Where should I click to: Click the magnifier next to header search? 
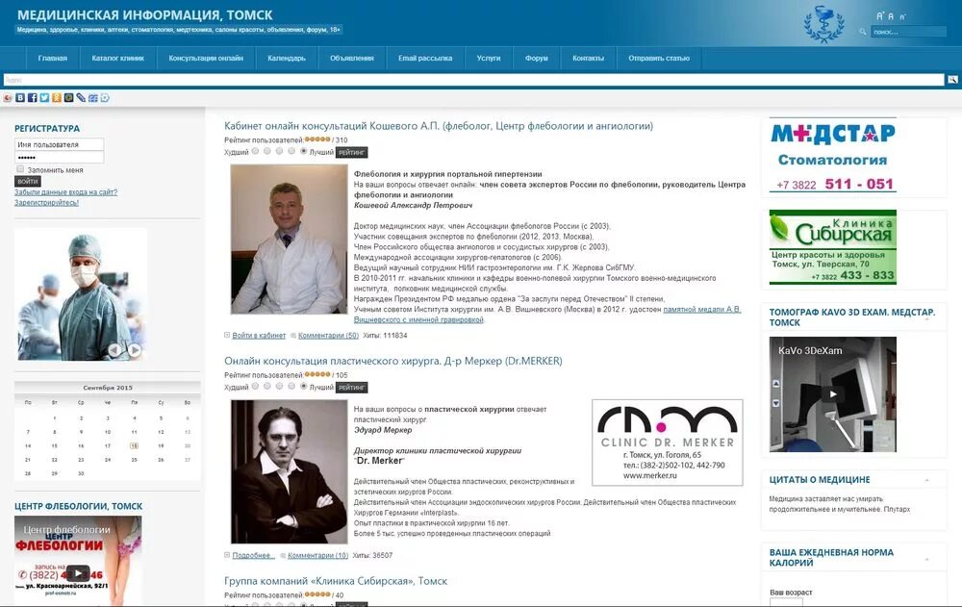click(863, 32)
